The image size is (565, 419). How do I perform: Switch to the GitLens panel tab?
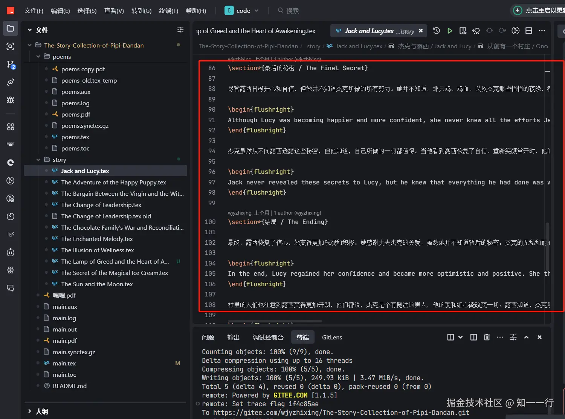pos(332,337)
